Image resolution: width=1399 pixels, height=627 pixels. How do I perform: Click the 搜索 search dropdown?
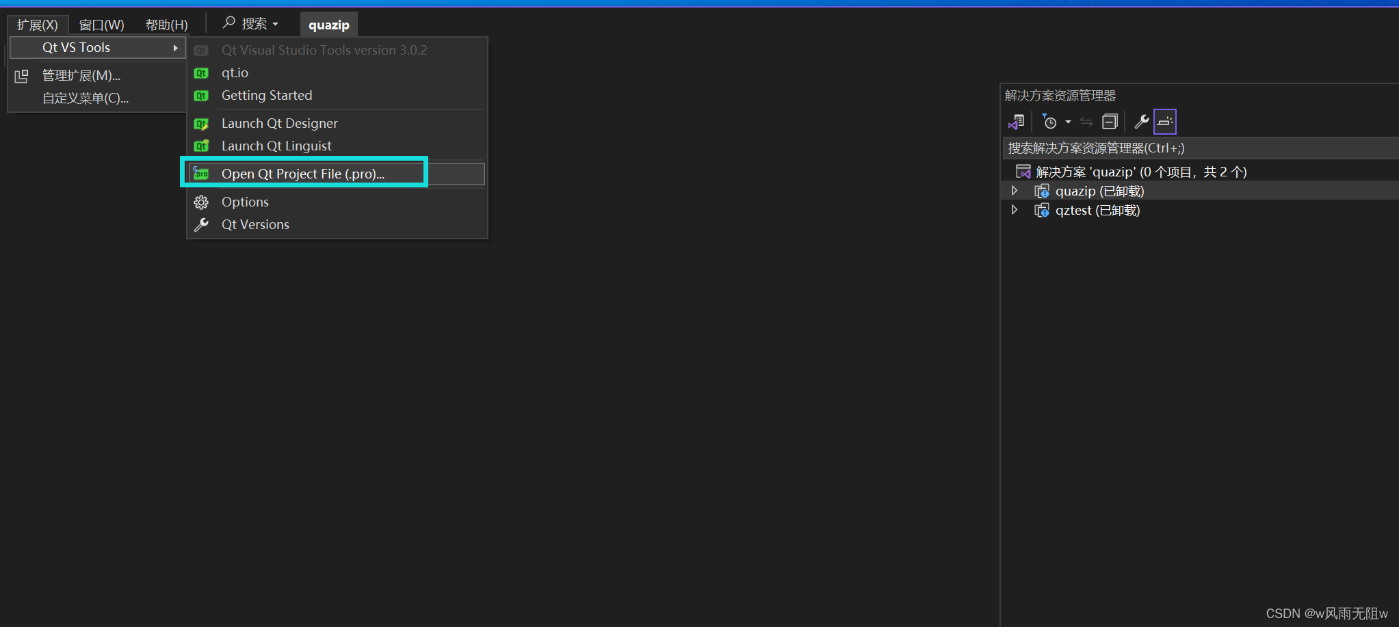251,24
